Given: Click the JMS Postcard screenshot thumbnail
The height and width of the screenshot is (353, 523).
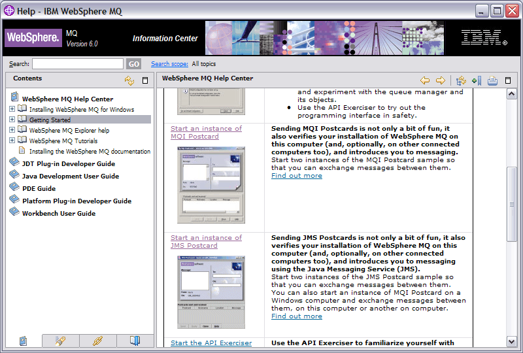Looking at the screenshot, I should point(211,292).
